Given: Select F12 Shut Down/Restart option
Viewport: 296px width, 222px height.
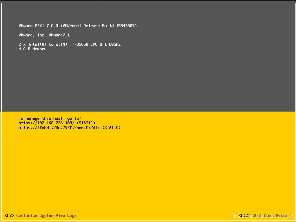Looking at the screenshot, I should point(265,215).
